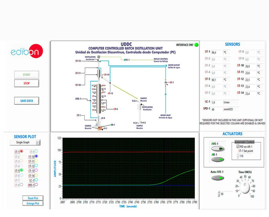The width and height of the screenshot is (269, 217).
Task: Toggle the Auto AVS-1 switch
Action: click(218, 178)
